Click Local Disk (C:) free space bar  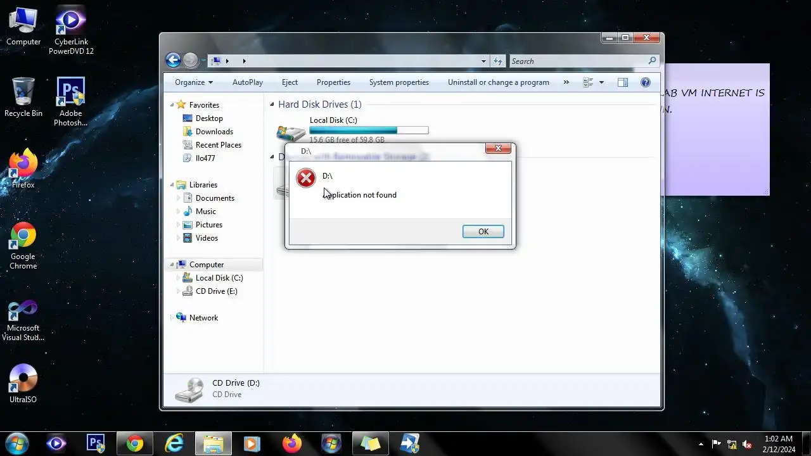pos(369,130)
